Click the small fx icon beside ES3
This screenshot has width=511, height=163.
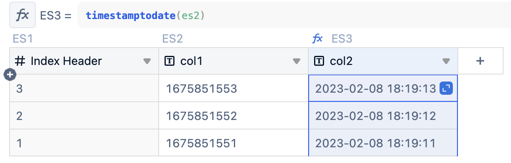pyautogui.click(x=317, y=39)
